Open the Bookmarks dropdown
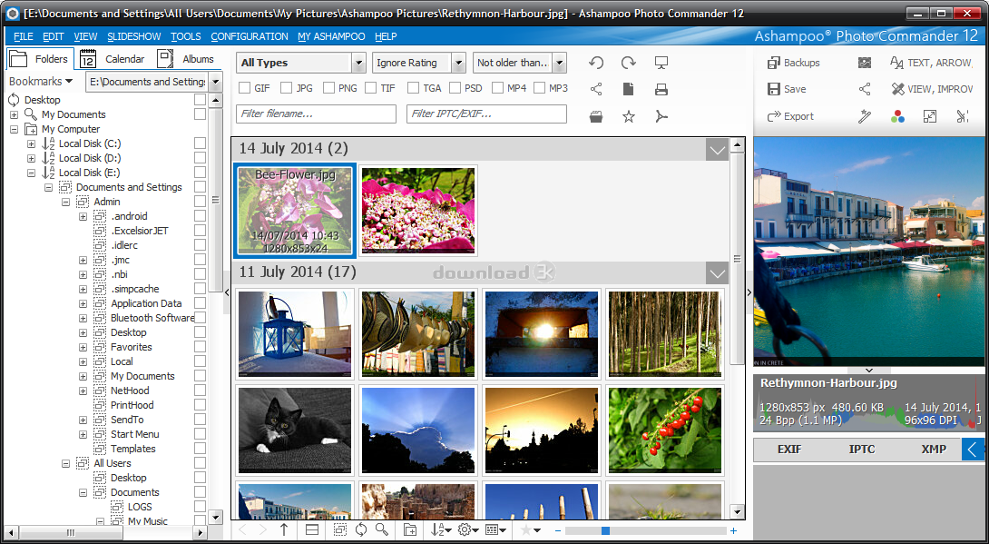989x544 pixels. pos(41,82)
